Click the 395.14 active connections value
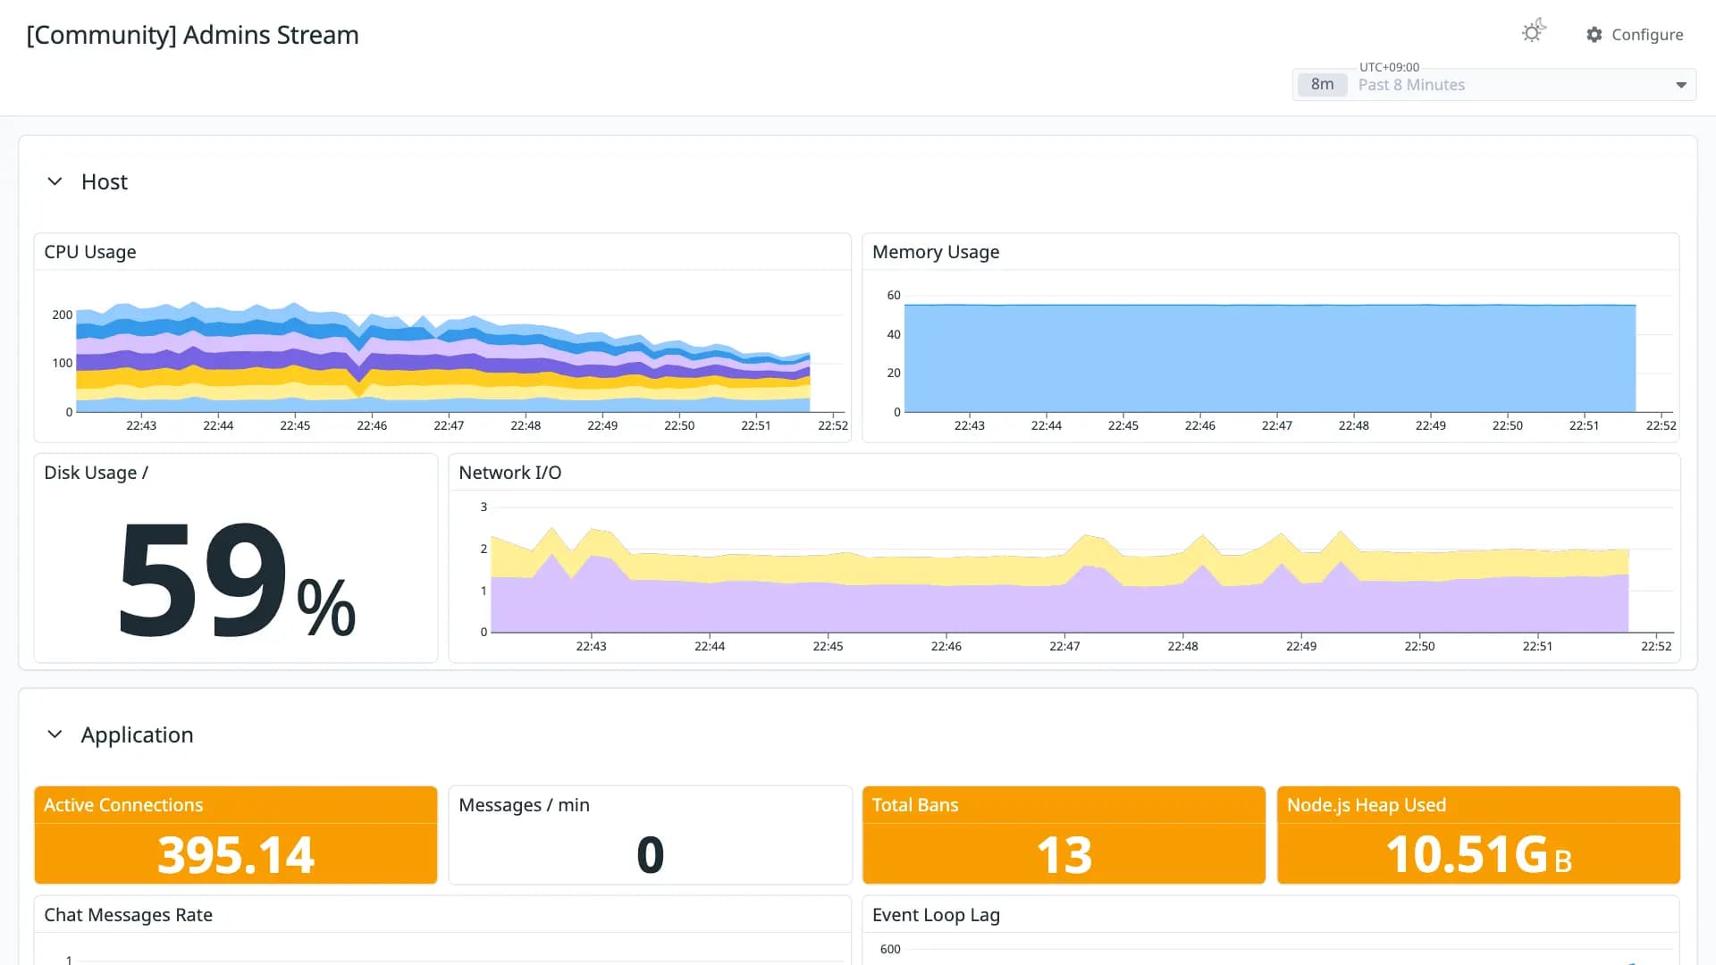This screenshot has height=965, width=1716. [x=236, y=855]
